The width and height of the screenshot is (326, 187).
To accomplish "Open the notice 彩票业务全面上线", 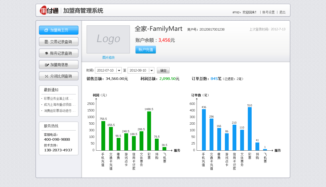I will pos(58,98).
